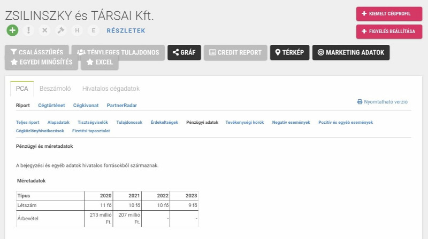Open Pozitív és egyéb események
428x239 pixels.
tap(346, 122)
